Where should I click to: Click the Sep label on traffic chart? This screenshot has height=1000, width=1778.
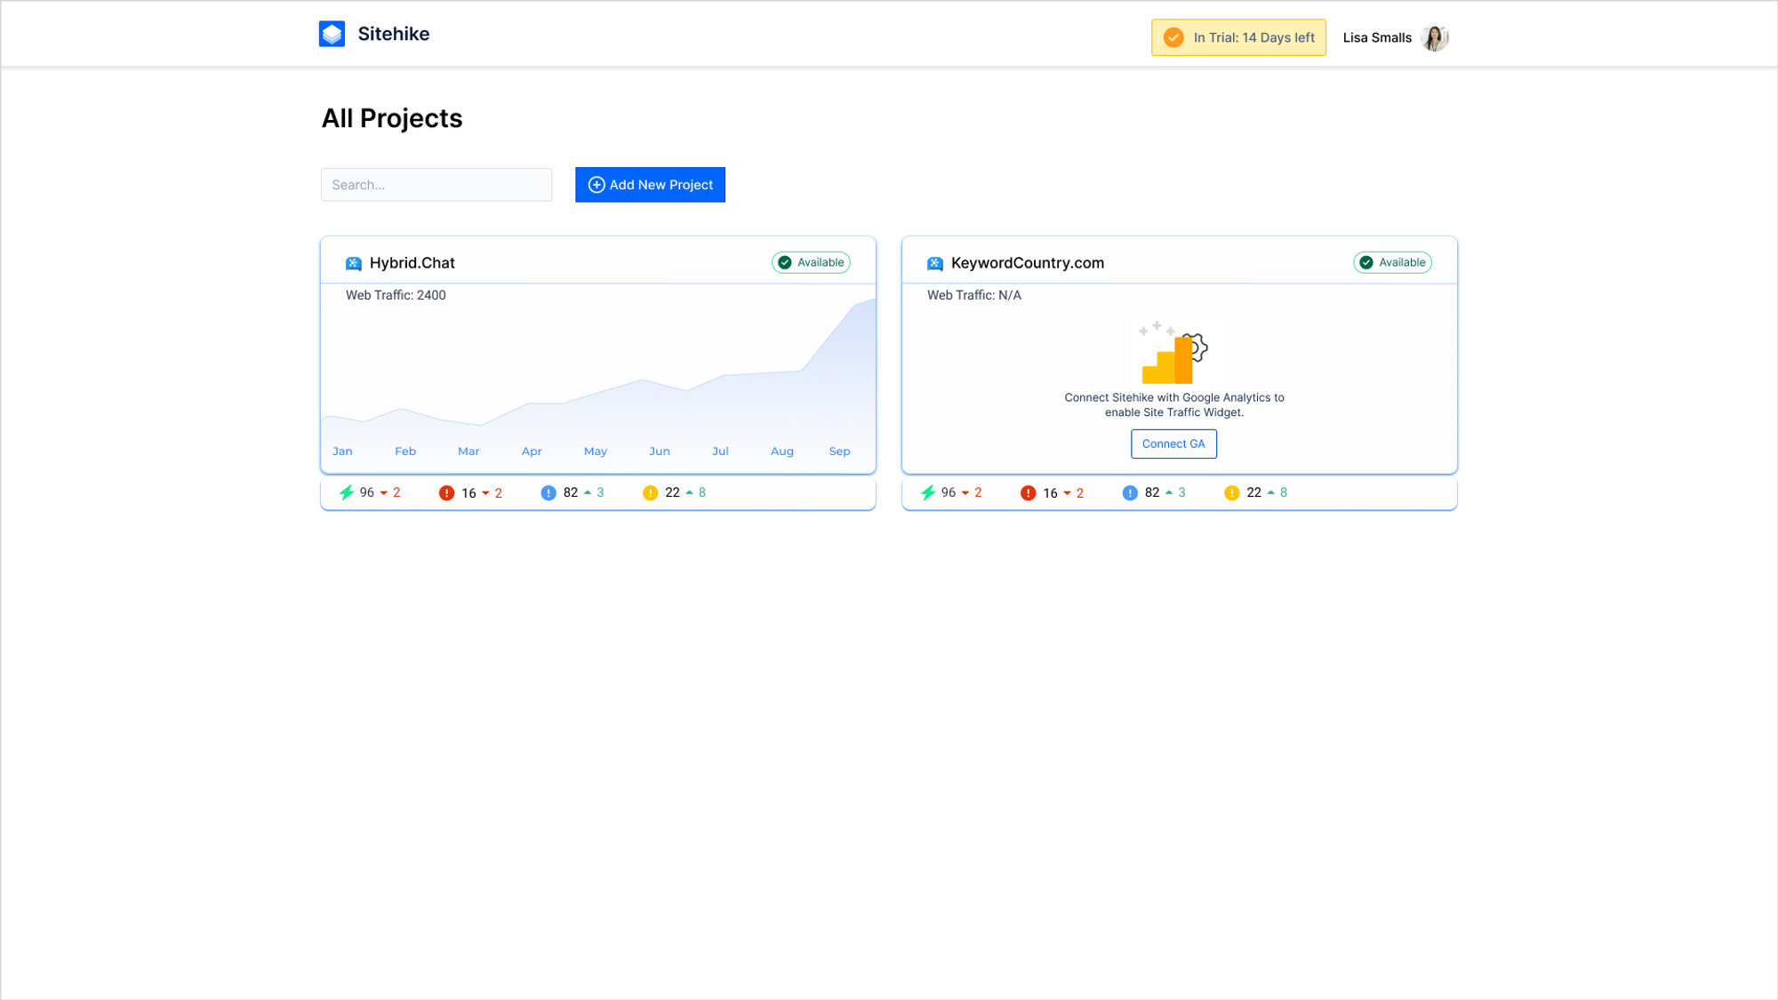(x=839, y=452)
